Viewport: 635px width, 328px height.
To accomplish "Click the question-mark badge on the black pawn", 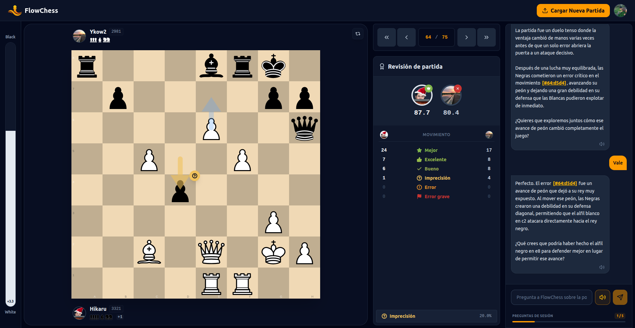I will (195, 176).
